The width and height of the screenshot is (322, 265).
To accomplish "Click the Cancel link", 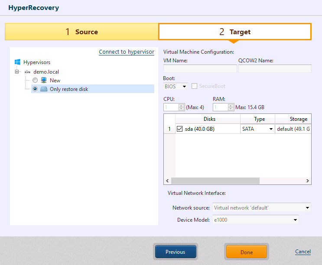I will click(303, 252).
